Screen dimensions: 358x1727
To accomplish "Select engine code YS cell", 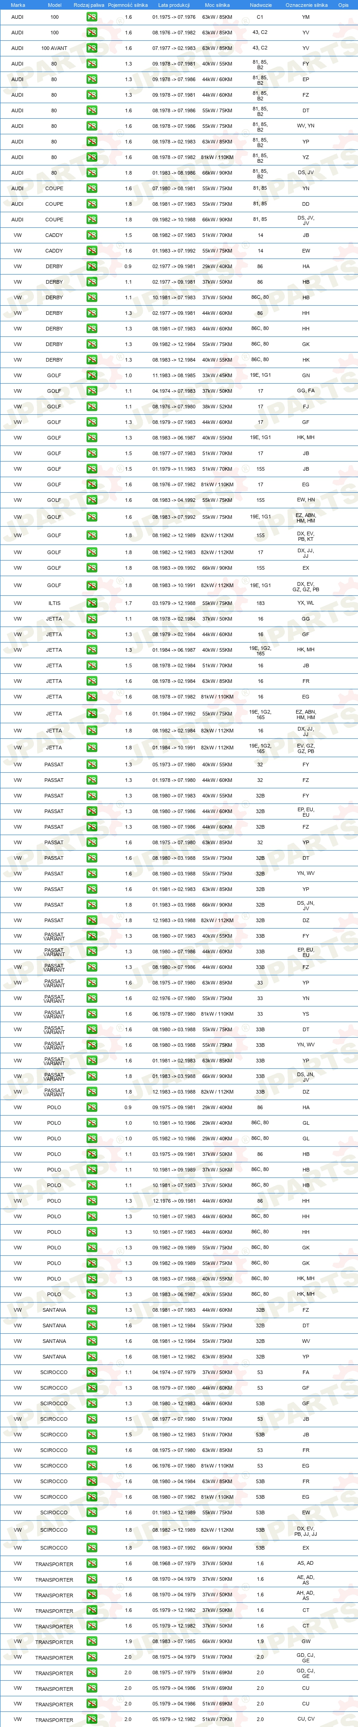I will click(x=306, y=1014).
